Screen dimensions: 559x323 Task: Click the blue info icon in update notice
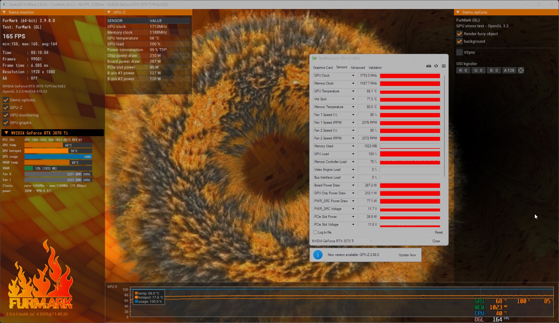tap(318, 255)
